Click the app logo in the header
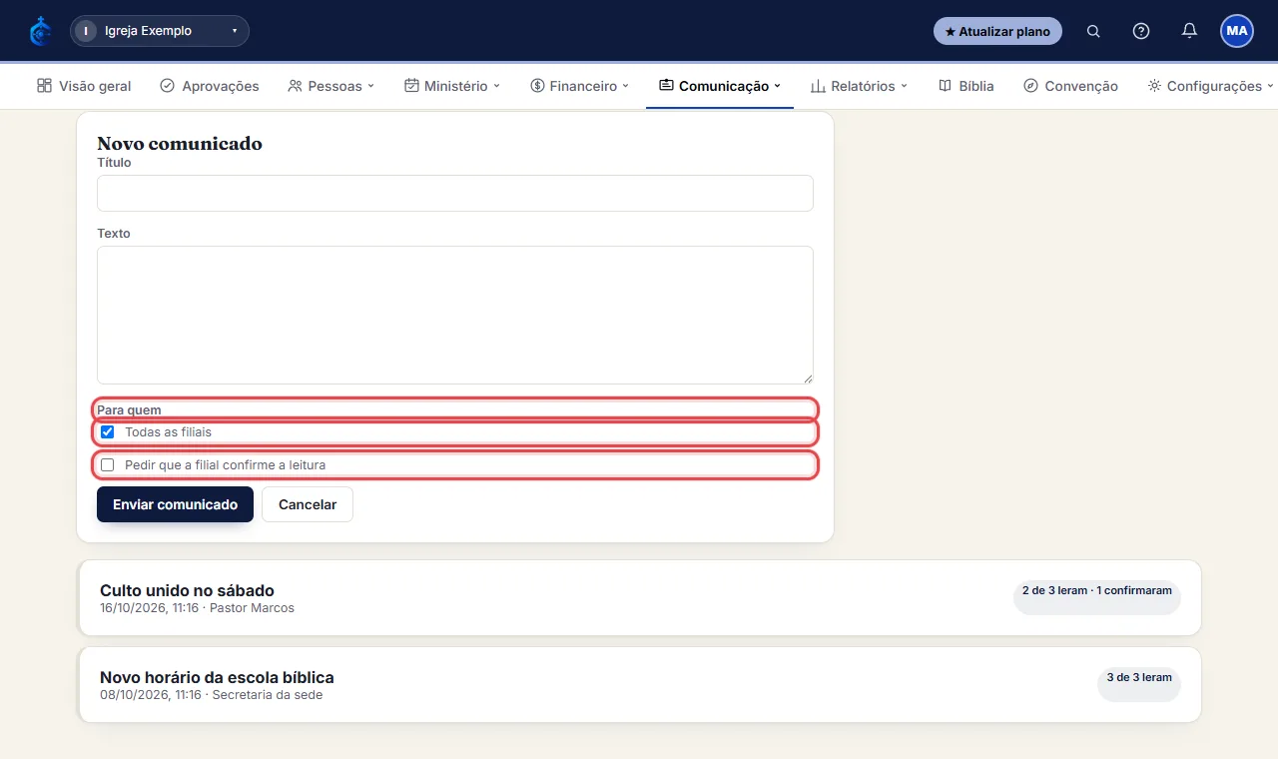Viewport: 1278px width, 759px height. click(x=40, y=31)
